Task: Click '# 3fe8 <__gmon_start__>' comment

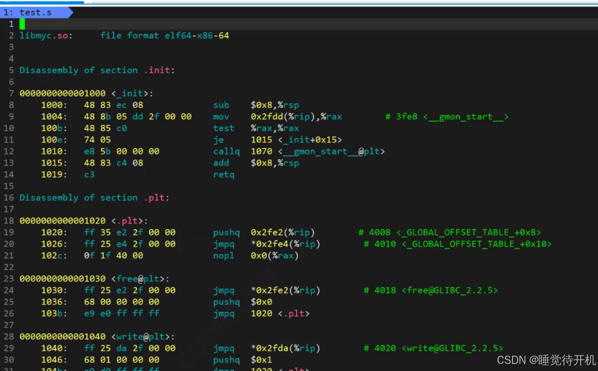Action: point(447,117)
